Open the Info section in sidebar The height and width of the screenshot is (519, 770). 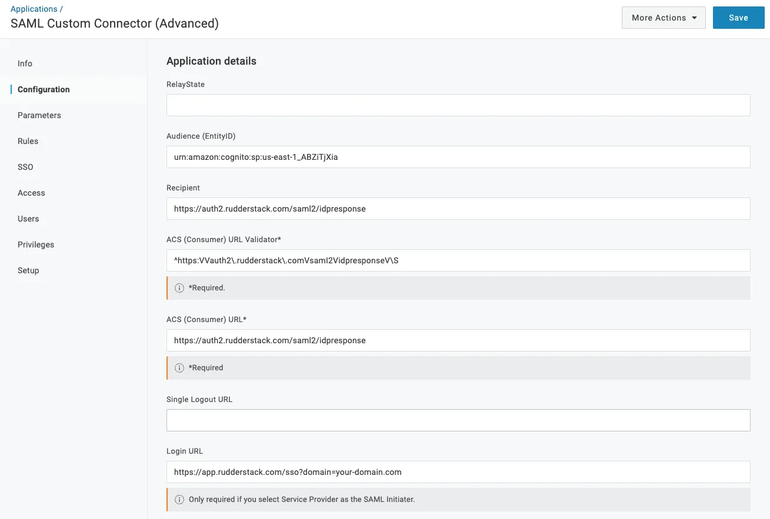click(25, 63)
